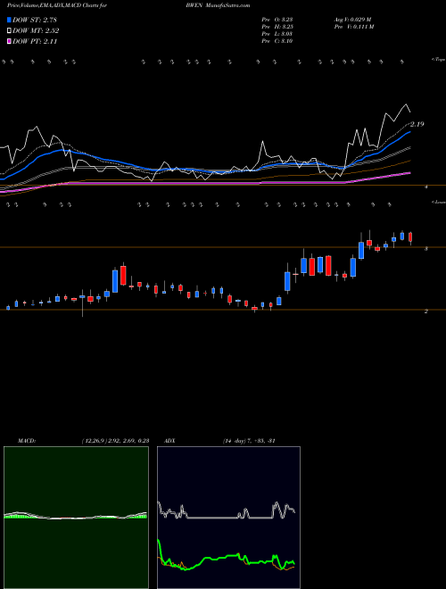
Task: Click the '2.19' label on the EMA line
Action: pos(417,124)
